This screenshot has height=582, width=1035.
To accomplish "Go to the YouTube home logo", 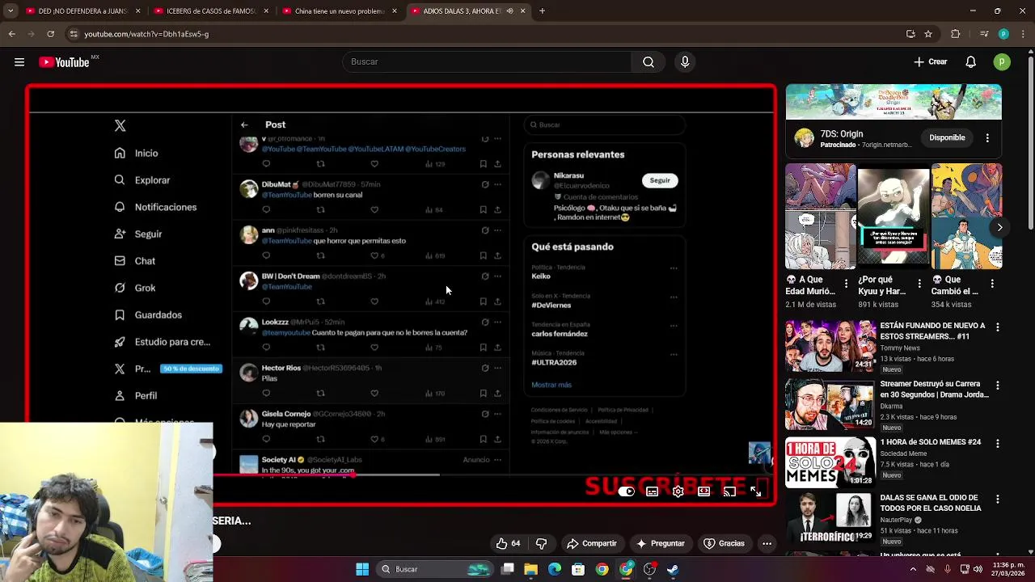I will [x=64, y=62].
